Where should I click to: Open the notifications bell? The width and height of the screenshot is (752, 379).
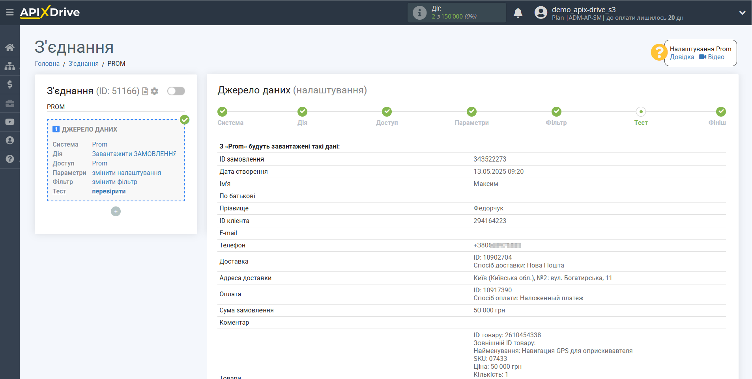pyautogui.click(x=518, y=13)
